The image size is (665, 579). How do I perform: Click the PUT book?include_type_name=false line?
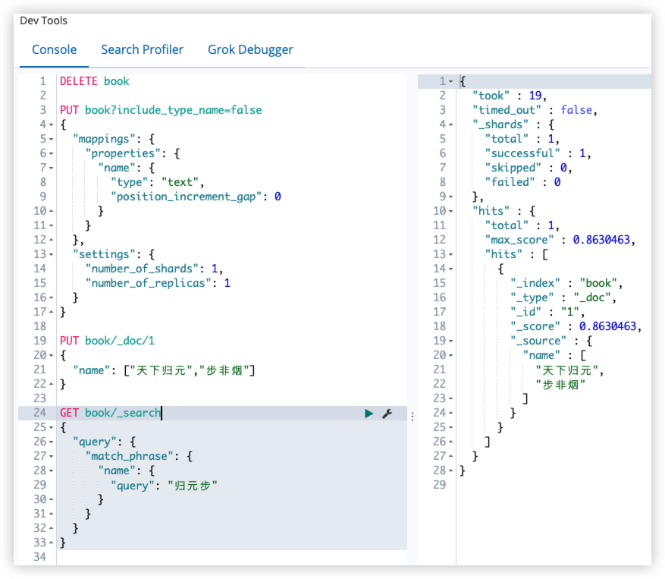tap(161, 110)
